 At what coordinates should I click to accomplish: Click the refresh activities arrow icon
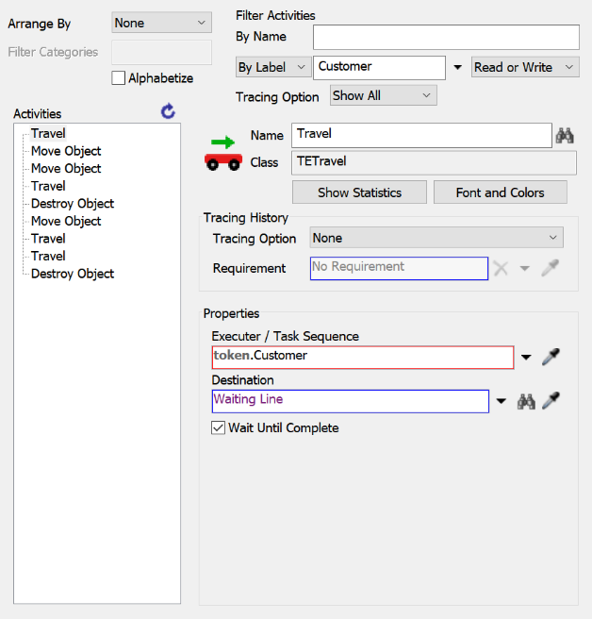[x=168, y=111]
